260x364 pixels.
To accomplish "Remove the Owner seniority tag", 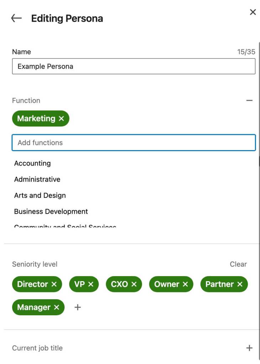I will click(x=185, y=284).
